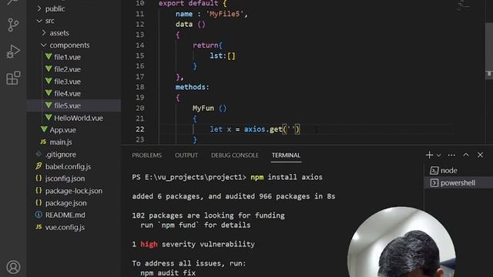Select file5.vue in the explorer
This screenshot has height=277, width=493.
(67, 105)
